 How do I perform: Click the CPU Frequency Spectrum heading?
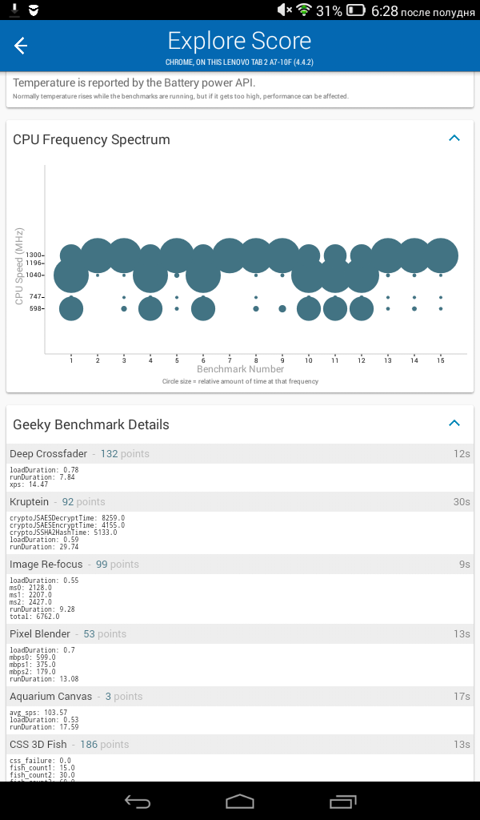(x=91, y=139)
